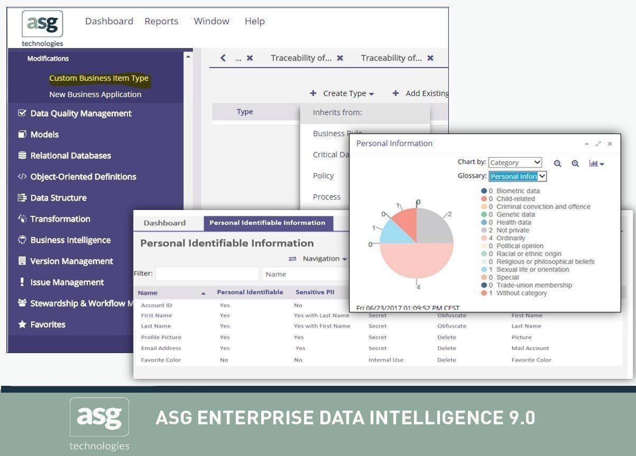Image resolution: width=636 pixels, height=456 pixels.
Task: Click the Biometric data legend color dot
Action: point(484,191)
